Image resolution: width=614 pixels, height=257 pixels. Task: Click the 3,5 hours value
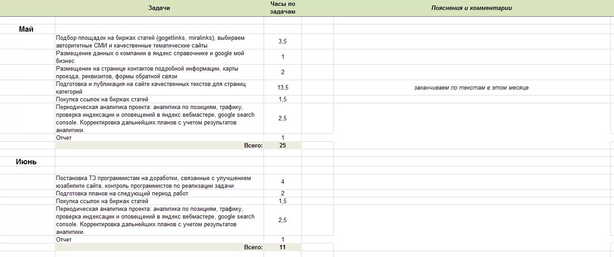(283, 42)
